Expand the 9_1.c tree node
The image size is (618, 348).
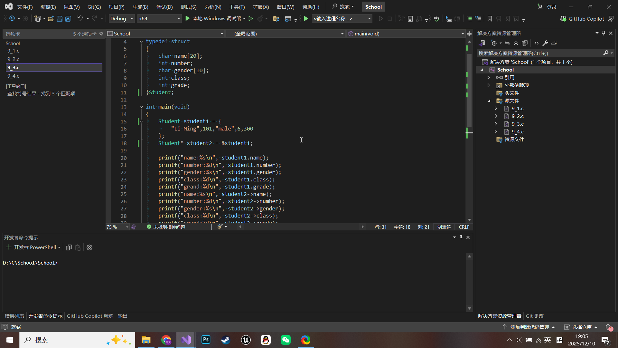click(496, 109)
